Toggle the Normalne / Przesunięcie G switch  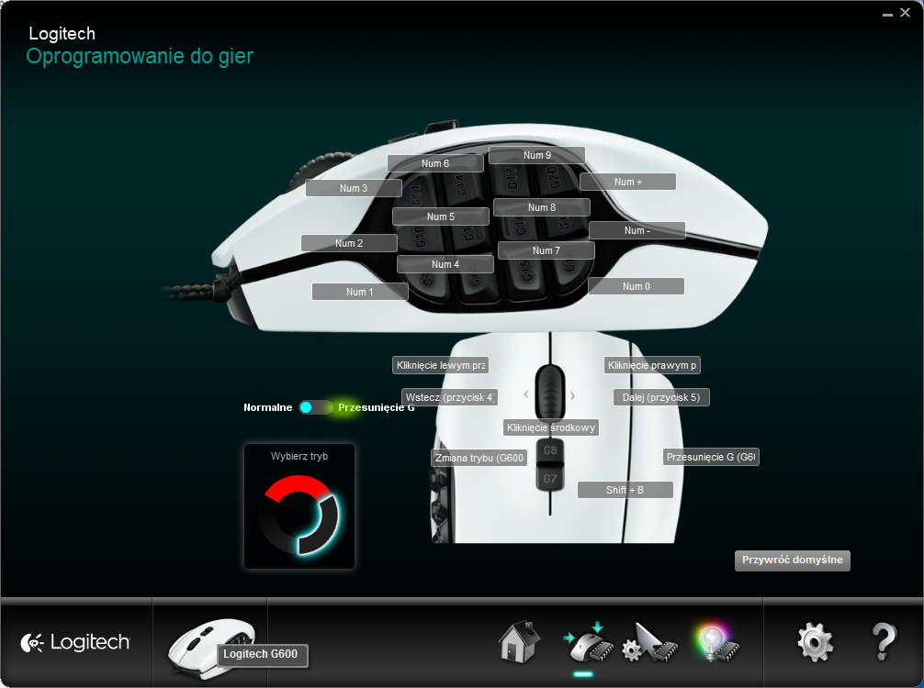(x=315, y=407)
